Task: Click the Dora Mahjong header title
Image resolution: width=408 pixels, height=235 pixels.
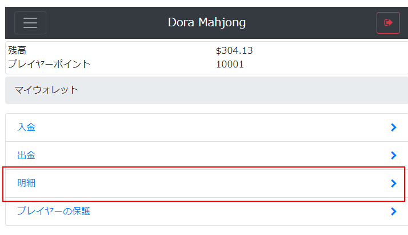Action: click(207, 22)
